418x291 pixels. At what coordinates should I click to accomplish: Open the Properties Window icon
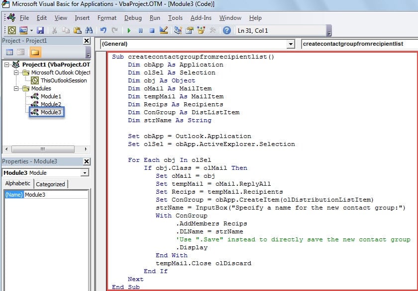pyautogui.click(x=190, y=30)
